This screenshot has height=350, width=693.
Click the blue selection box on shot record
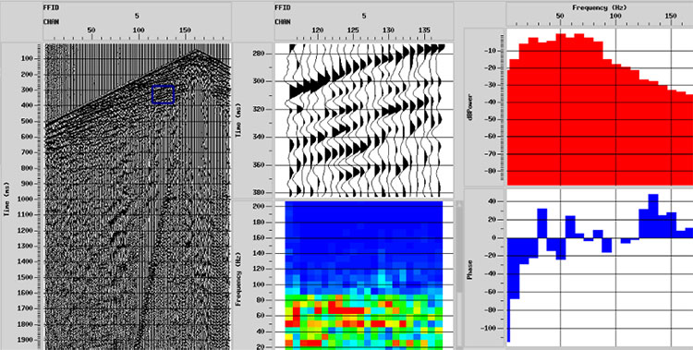click(163, 94)
